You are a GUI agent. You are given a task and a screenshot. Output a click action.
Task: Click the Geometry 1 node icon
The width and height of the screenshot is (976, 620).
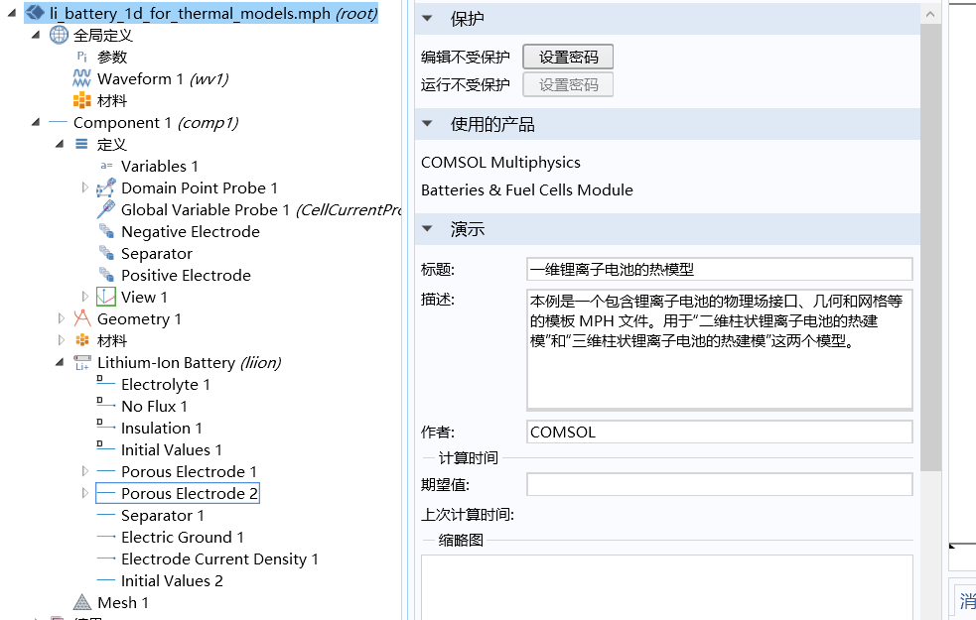(81, 319)
